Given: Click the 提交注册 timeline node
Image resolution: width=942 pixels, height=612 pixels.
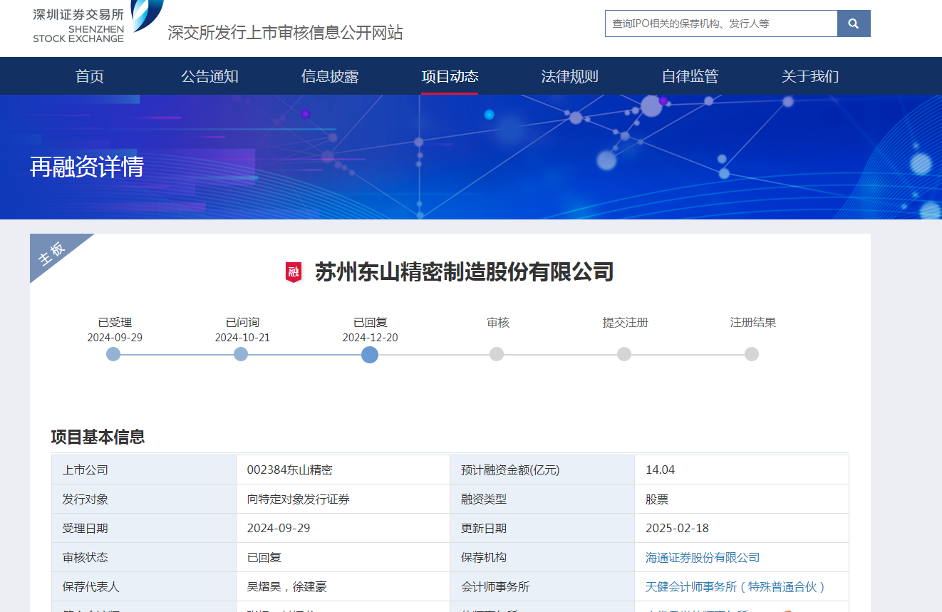Looking at the screenshot, I should point(624,354).
